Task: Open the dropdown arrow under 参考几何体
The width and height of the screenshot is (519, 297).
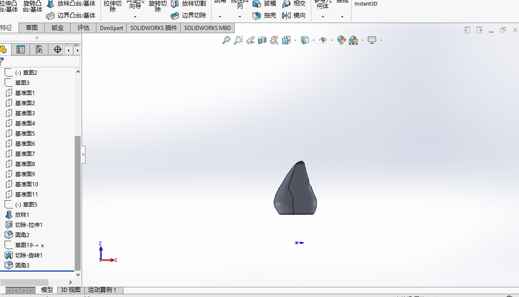Action: point(323,17)
